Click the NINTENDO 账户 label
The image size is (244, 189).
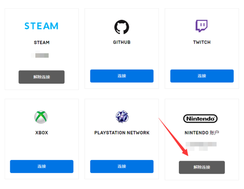202,133
